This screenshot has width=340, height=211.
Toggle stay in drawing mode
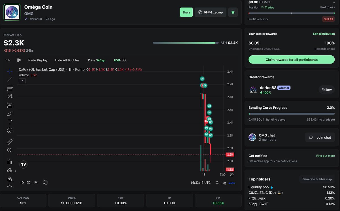pos(10,170)
